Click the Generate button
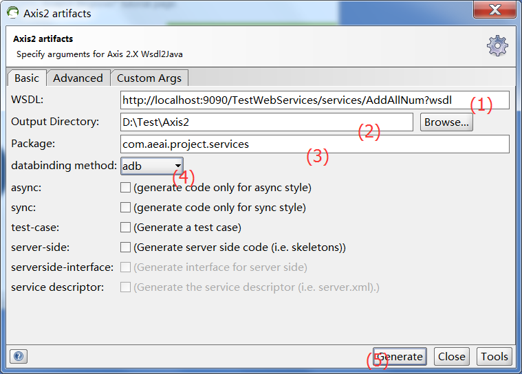Screen dimensions: 522x374 coord(400,356)
